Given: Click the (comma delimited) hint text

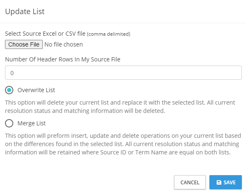Looking at the screenshot, I should tap(109, 34).
